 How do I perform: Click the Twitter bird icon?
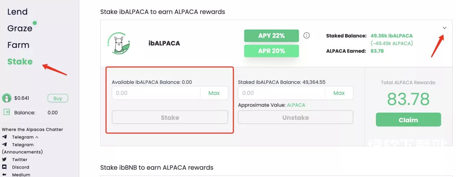click(4, 159)
